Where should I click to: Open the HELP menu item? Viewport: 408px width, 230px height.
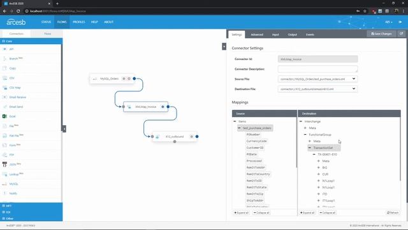pyautogui.click(x=94, y=22)
